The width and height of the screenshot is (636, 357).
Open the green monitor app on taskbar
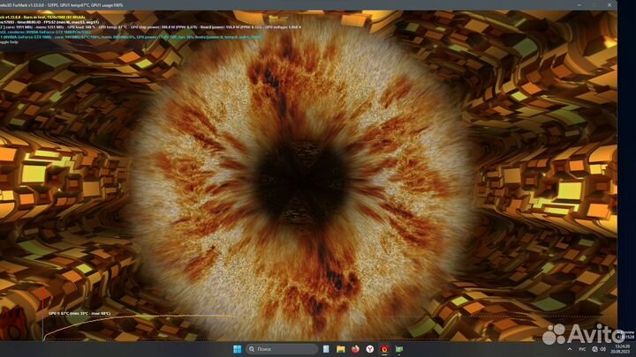tap(397, 350)
